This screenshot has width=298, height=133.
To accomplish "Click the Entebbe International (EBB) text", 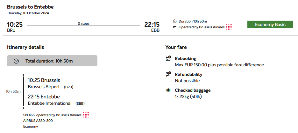I will 56,103.
